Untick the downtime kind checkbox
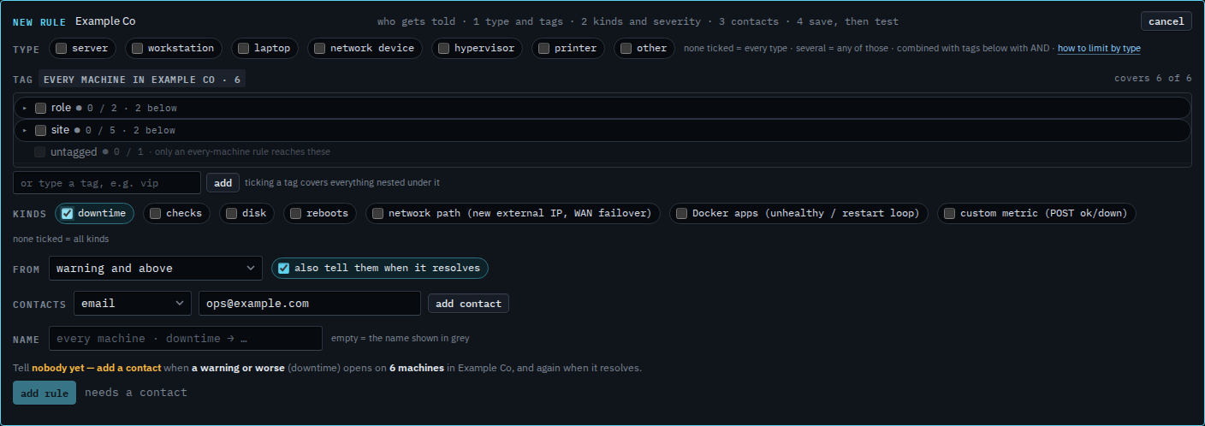Screen dimensions: 1205x426 point(67,214)
